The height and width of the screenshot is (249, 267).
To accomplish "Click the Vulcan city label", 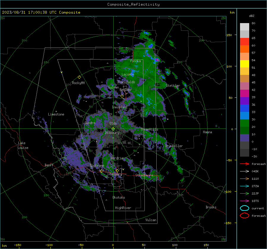I will pyautogui.click(x=151, y=220).
